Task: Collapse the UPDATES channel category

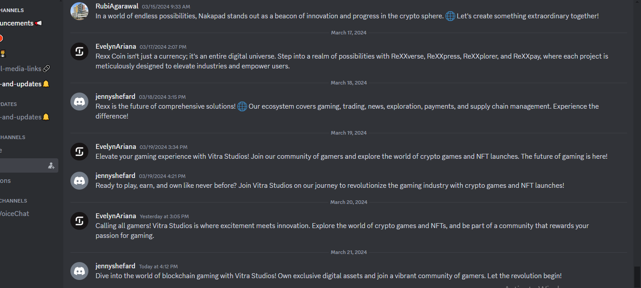Action: [9, 104]
